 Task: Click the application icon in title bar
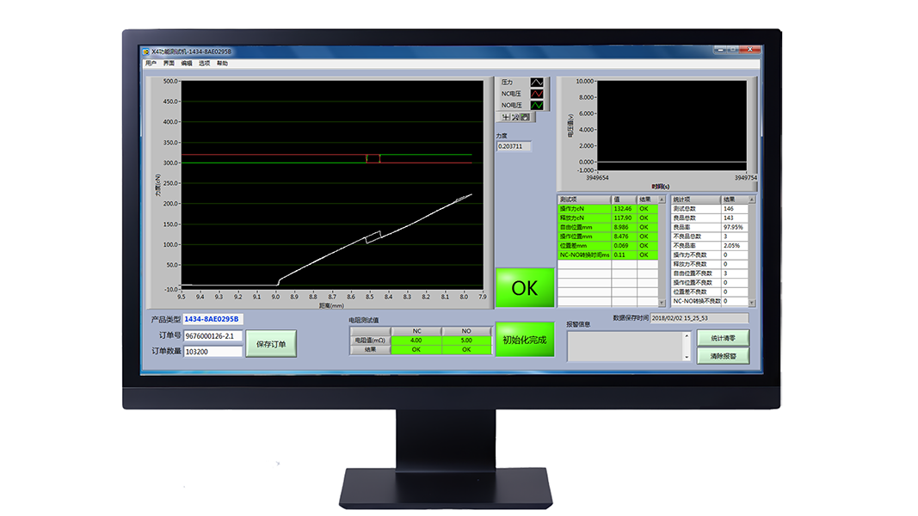pyautogui.click(x=146, y=52)
